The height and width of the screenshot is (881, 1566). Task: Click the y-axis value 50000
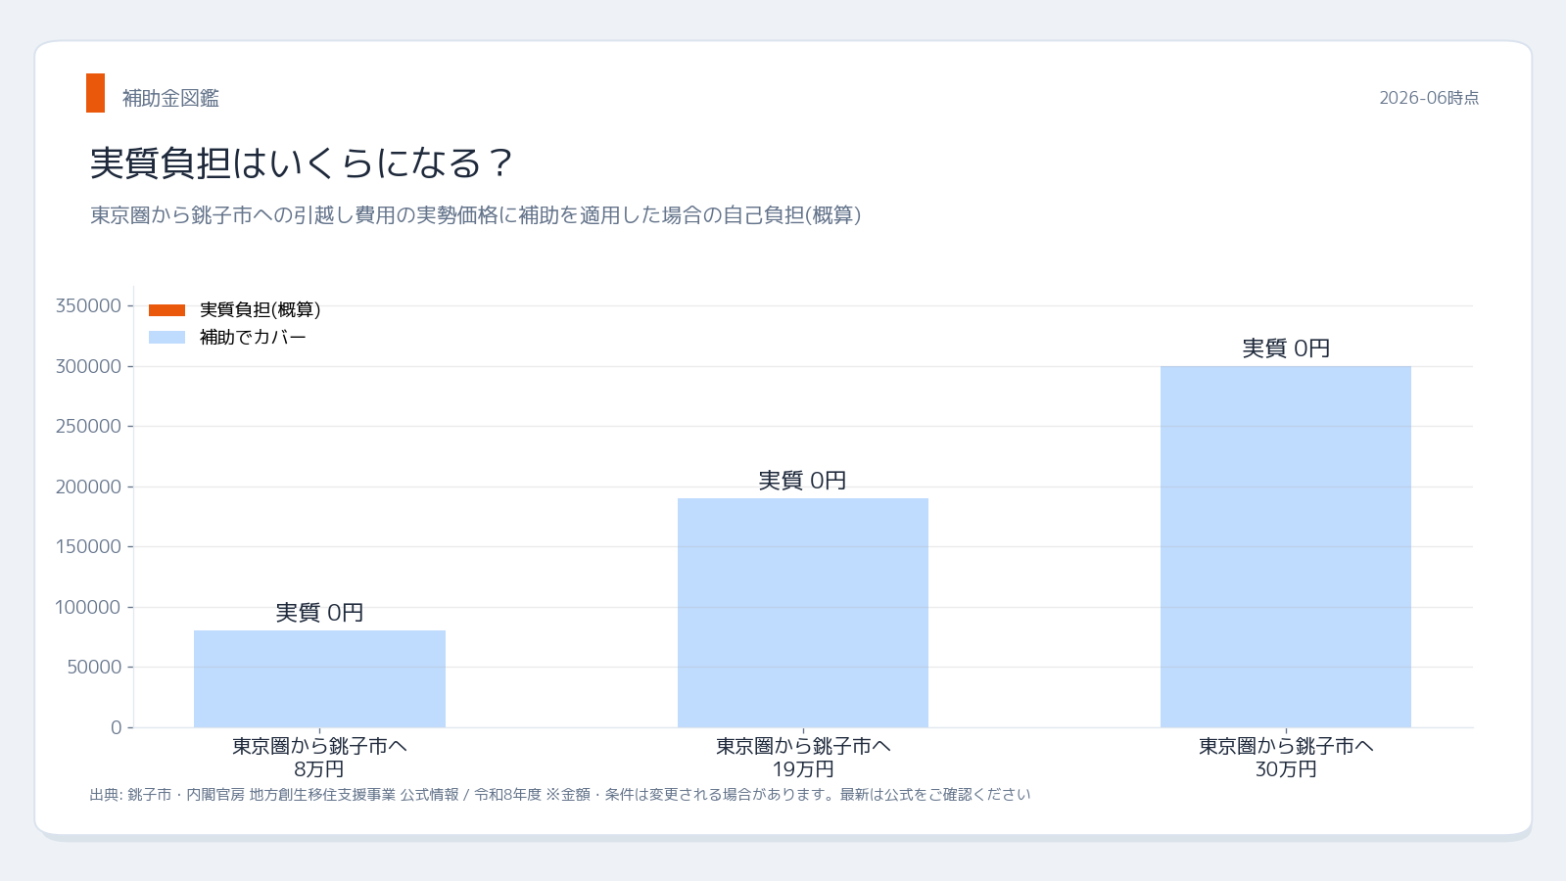(94, 668)
